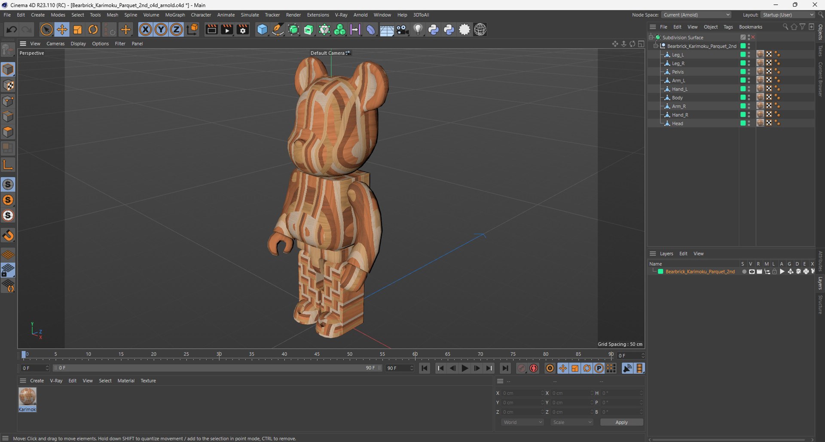Activate the Scale tool
Image resolution: width=825 pixels, height=442 pixels.
coord(78,30)
